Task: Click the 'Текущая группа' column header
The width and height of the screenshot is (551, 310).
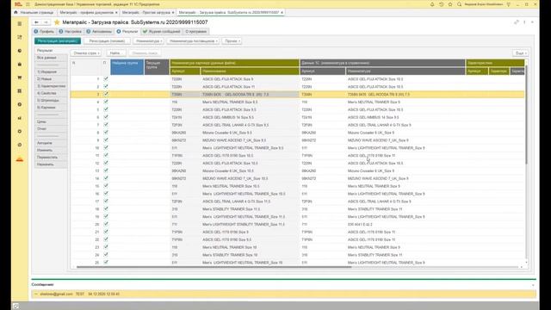Action: [x=157, y=67]
